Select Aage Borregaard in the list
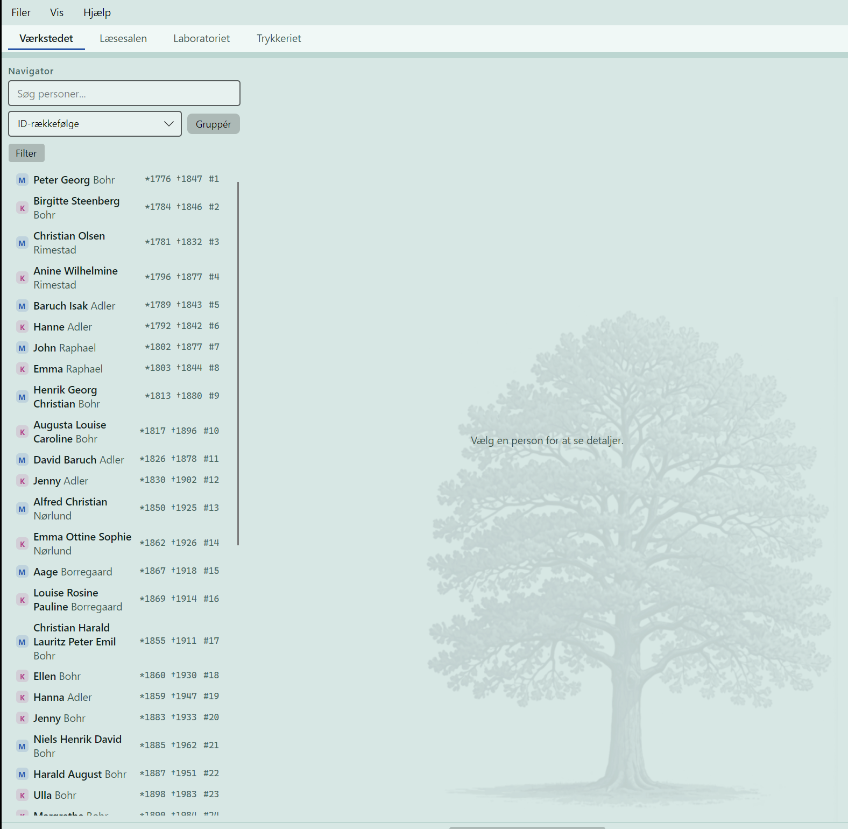Viewport: 848px width, 829px height. click(119, 572)
